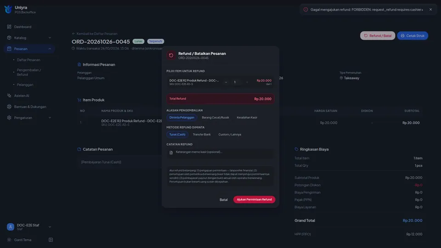
Task: Open Daftar Pesanan submenu item
Action: point(28,60)
